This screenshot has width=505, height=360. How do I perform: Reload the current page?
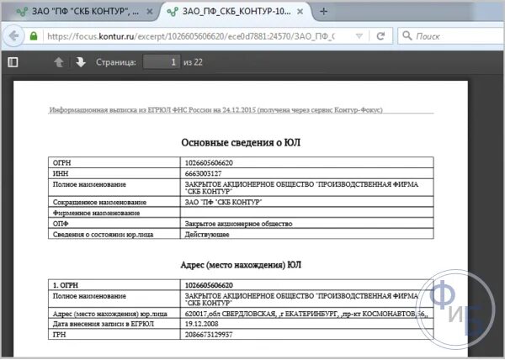(380, 36)
